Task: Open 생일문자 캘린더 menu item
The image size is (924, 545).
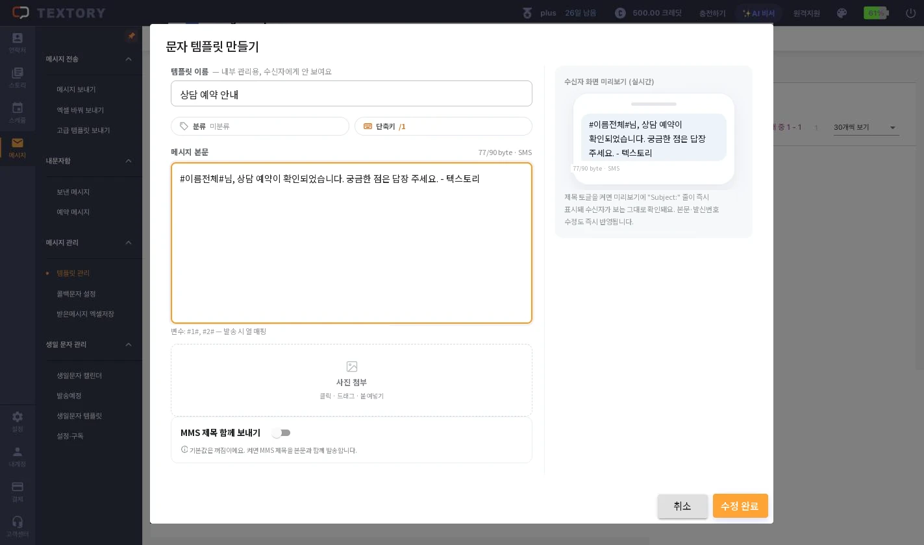Action: [x=79, y=376]
